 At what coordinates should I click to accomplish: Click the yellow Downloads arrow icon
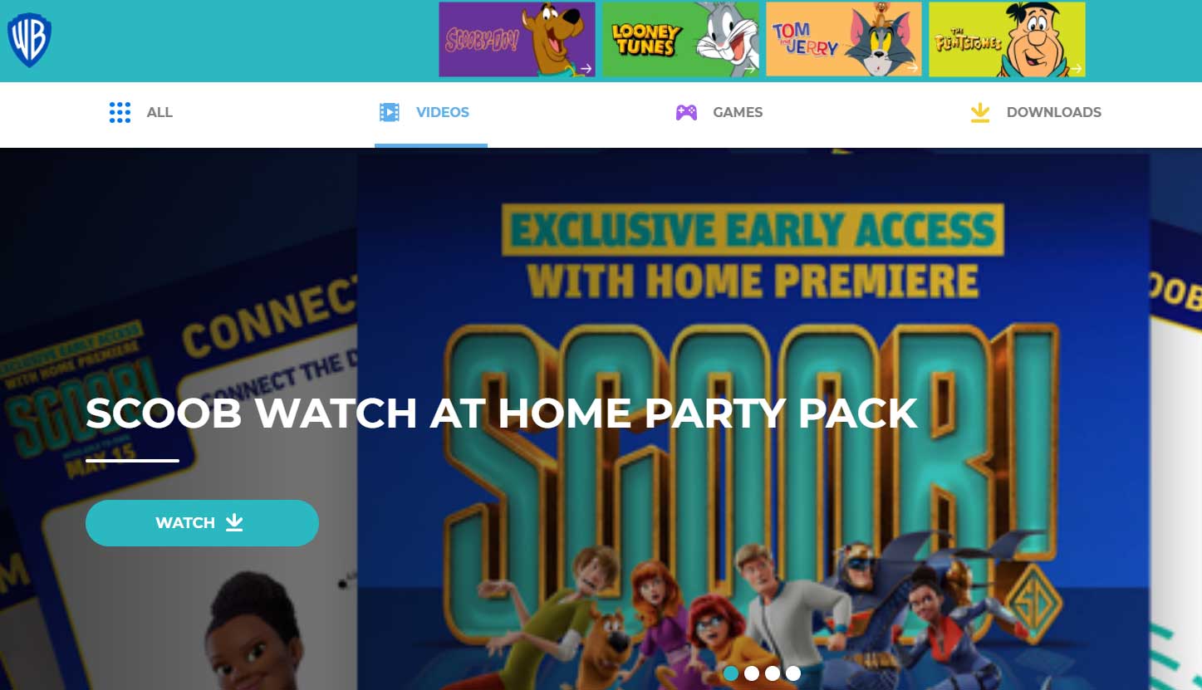pyautogui.click(x=980, y=112)
